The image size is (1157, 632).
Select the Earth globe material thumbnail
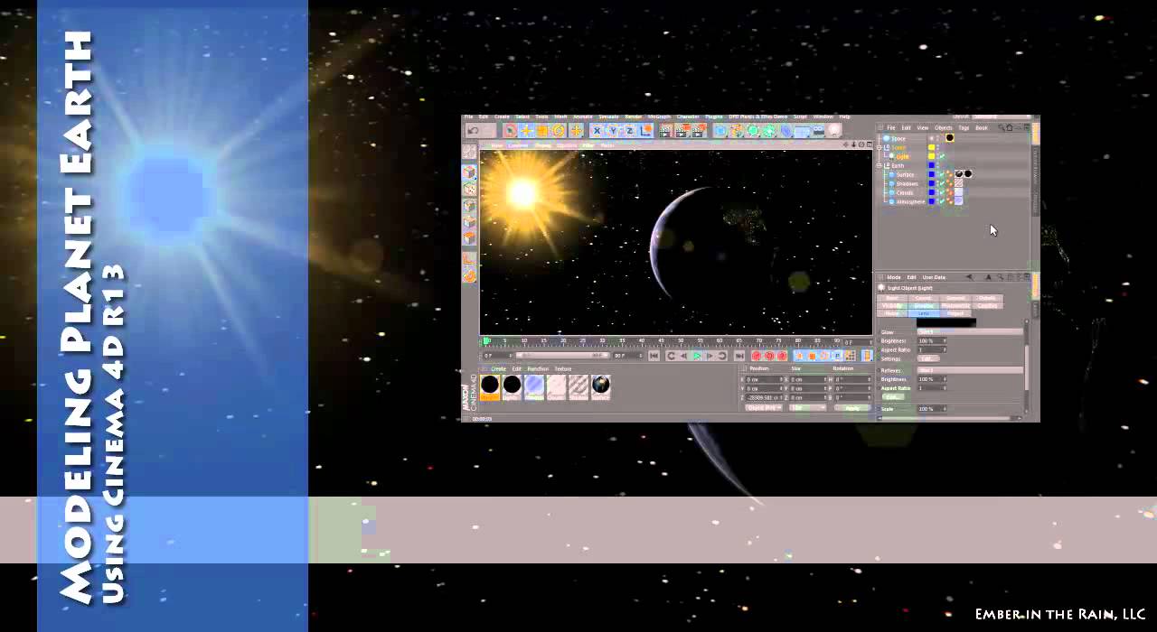click(601, 386)
